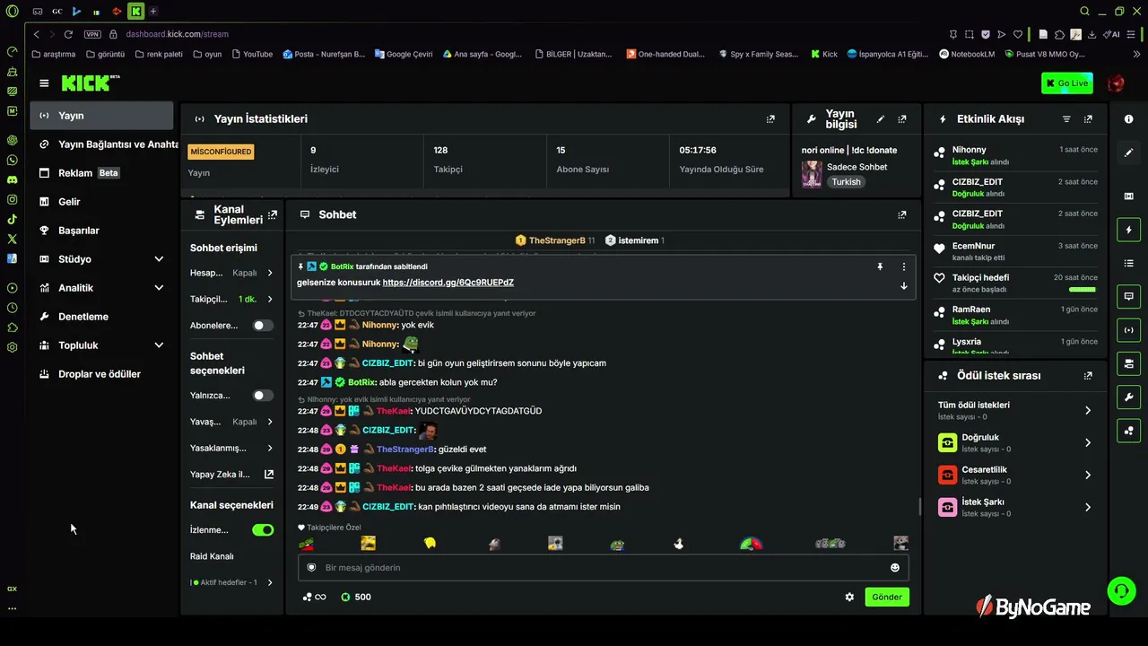The width and height of the screenshot is (1148, 646).
Task: Open the Takipçil follower-only setting
Action: pos(232,299)
